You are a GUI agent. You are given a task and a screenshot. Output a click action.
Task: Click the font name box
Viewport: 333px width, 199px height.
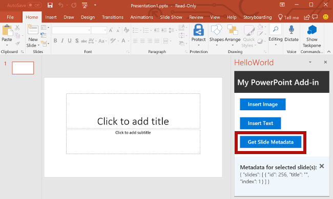tap(71, 30)
